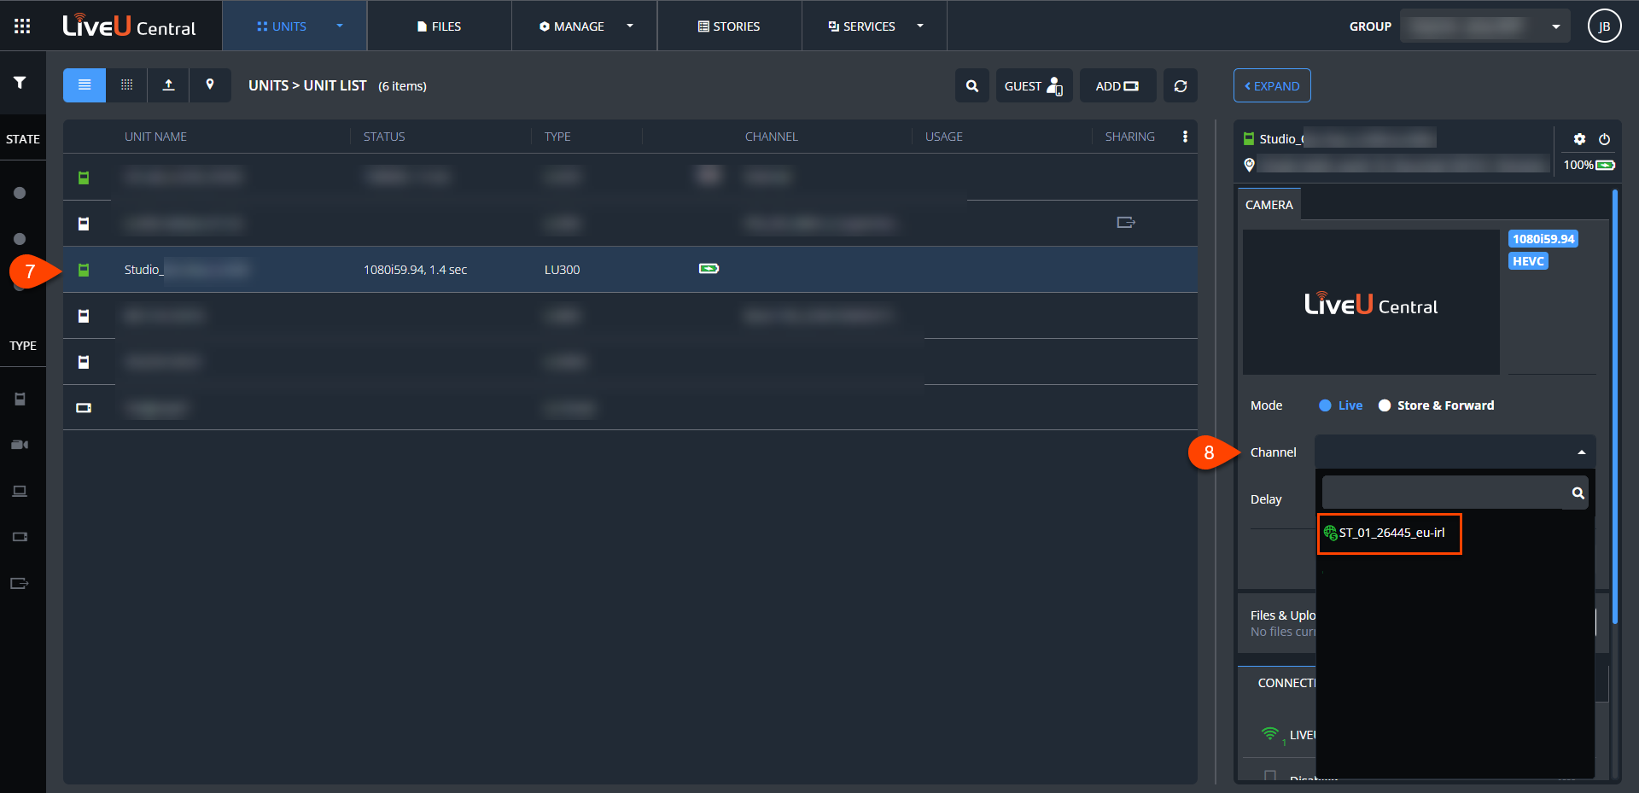Viewport: 1639px width, 793px height.
Task: Click the unit power icon
Action: 1604,139
